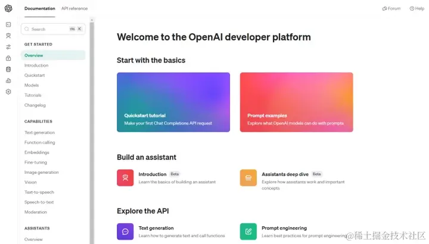Open Overview under Assistants section

33,239
